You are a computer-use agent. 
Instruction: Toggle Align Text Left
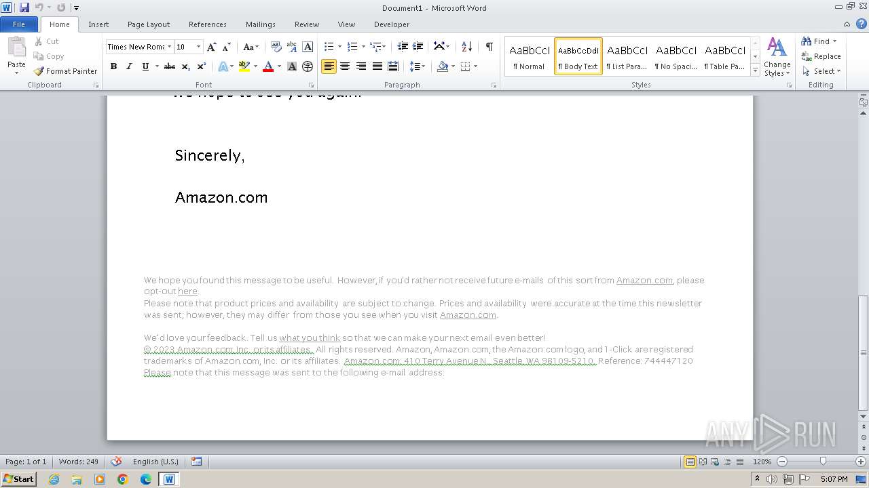click(329, 66)
